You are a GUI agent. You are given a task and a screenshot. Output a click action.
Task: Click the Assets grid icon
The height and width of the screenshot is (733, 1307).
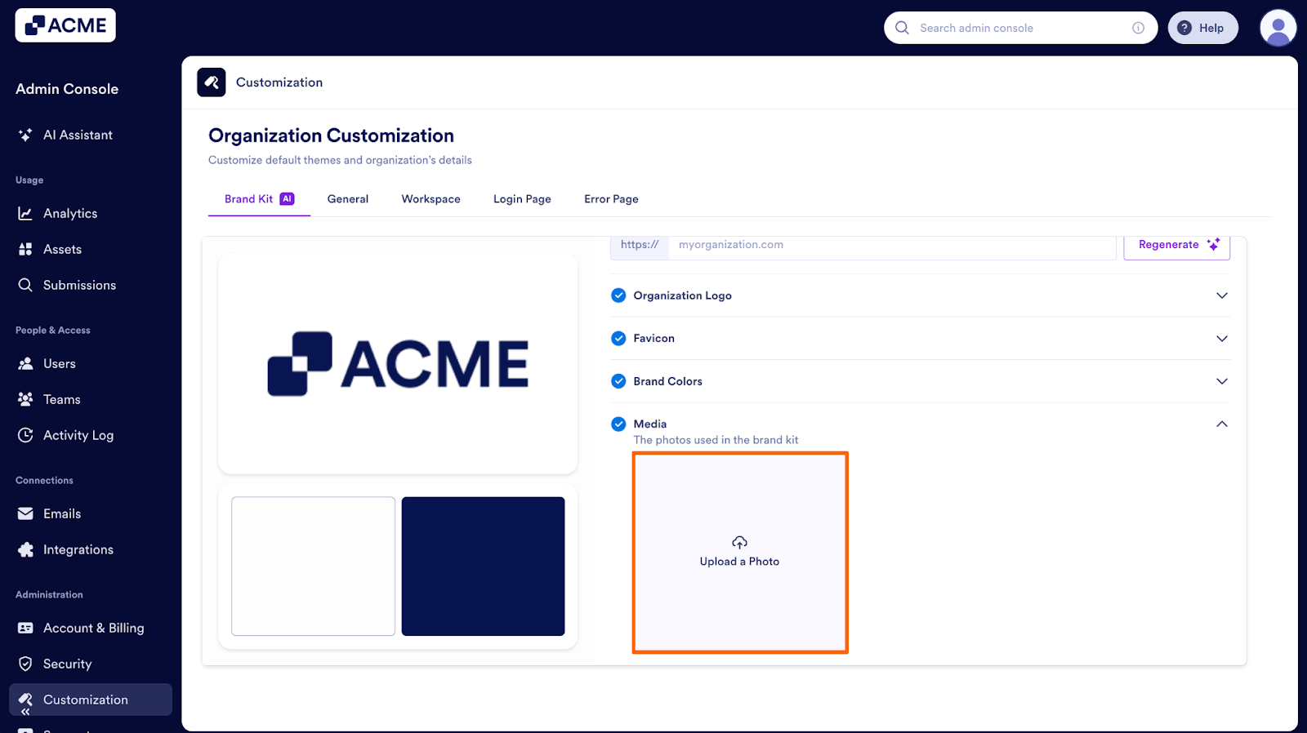point(25,249)
